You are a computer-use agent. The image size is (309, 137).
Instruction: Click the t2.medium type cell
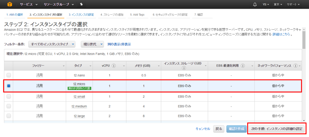click(79, 106)
